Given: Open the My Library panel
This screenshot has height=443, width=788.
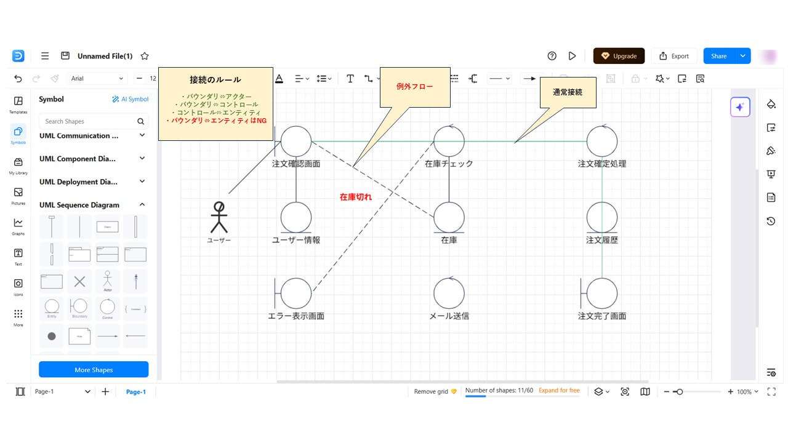Looking at the screenshot, I should tap(18, 165).
